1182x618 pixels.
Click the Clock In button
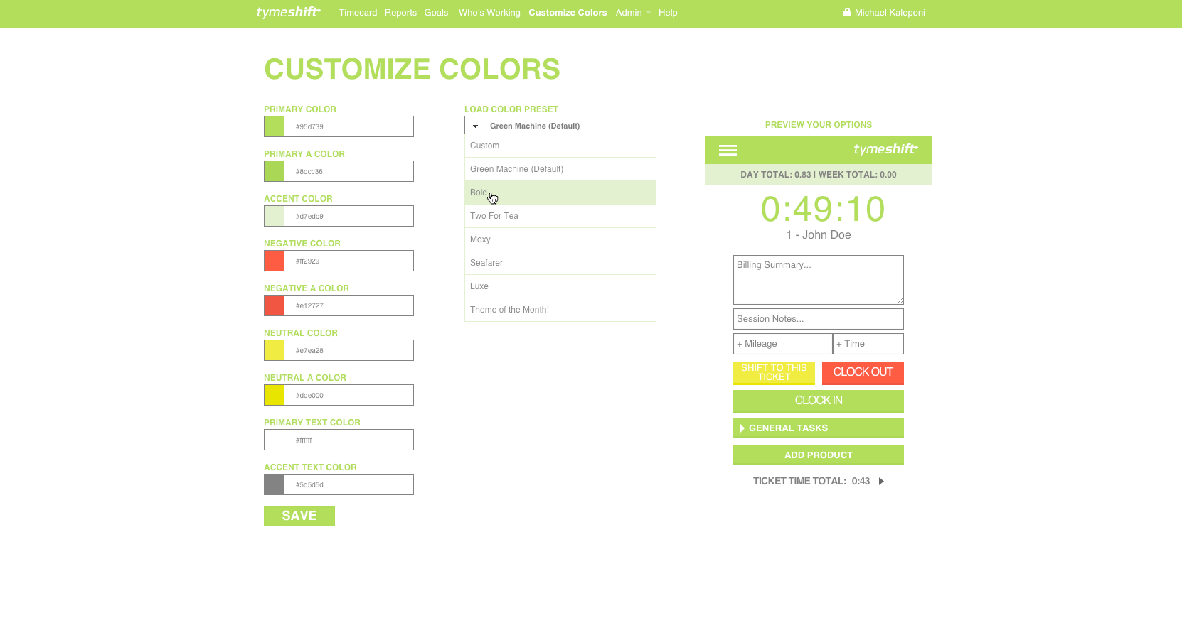(819, 401)
